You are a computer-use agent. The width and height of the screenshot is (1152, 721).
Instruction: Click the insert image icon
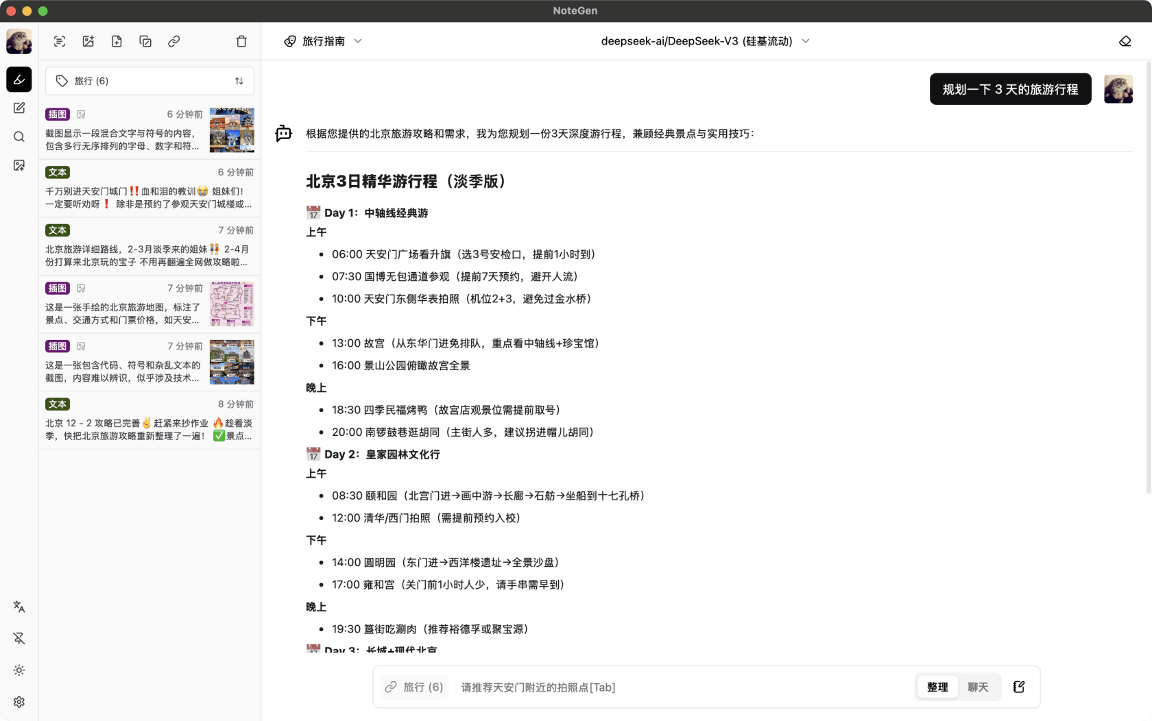coord(88,41)
